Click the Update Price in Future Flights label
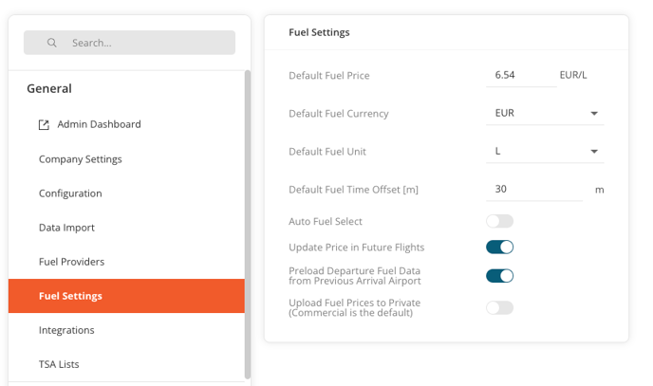This screenshot has height=386, width=653. click(357, 248)
